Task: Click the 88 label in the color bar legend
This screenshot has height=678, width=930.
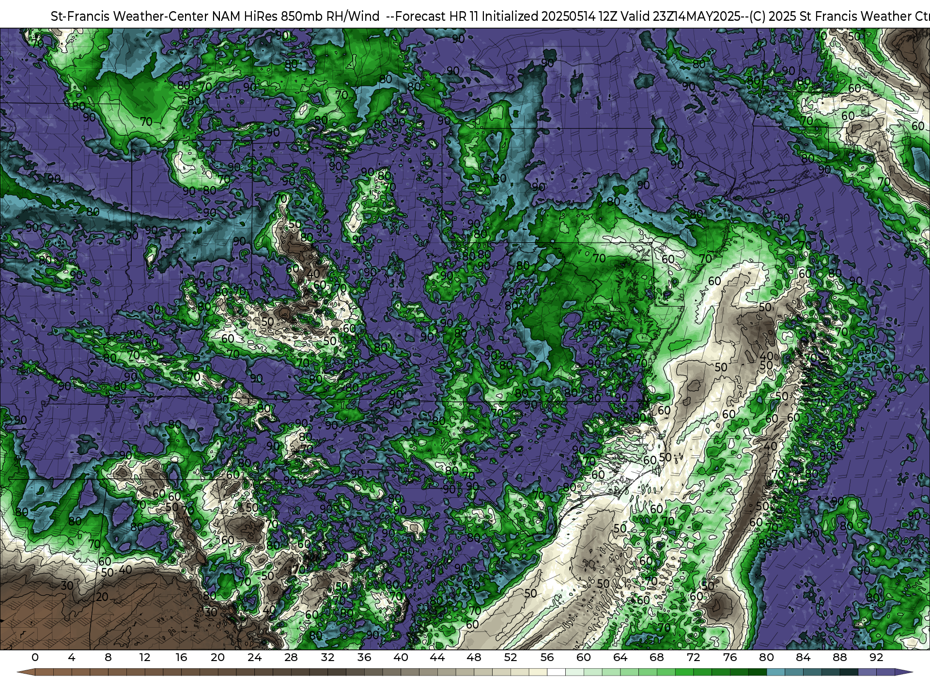Action: click(x=839, y=657)
